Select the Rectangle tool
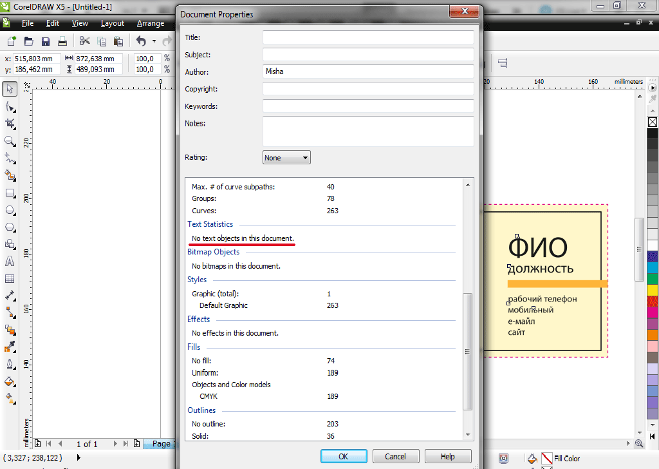The height and width of the screenshot is (469, 659). click(x=10, y=193)
